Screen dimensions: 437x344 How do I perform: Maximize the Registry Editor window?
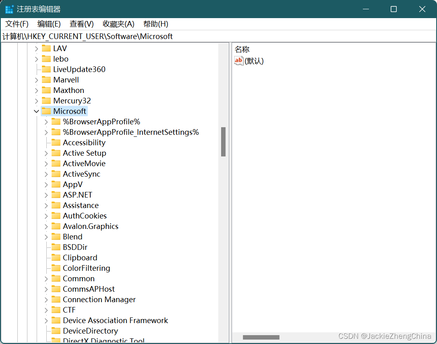coord(394,9)
